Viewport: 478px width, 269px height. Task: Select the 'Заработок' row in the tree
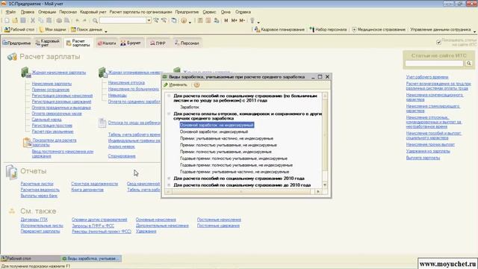[x=189, y=108]
